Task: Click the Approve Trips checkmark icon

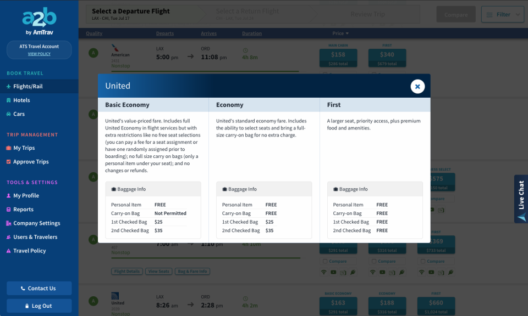Action: 9,161
